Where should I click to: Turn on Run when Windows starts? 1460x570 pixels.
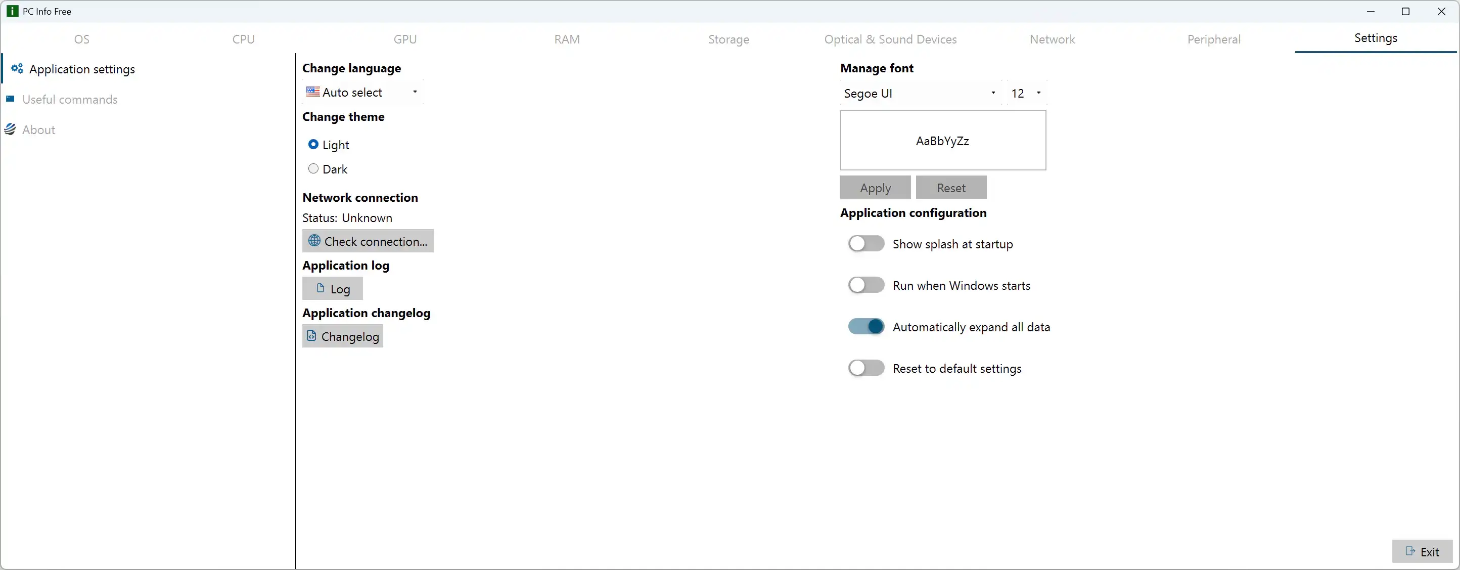(x=865, y=285)
